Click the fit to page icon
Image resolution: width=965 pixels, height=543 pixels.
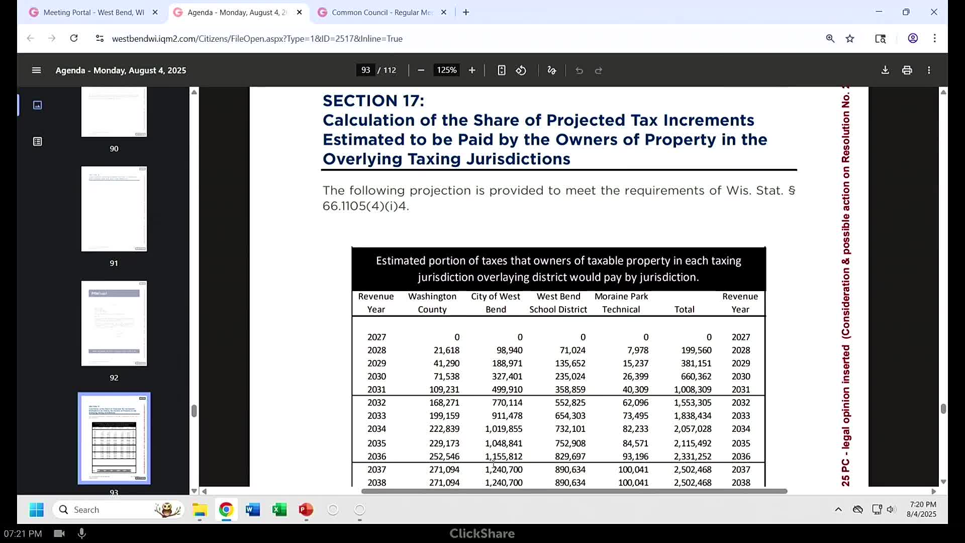point(501,70)
